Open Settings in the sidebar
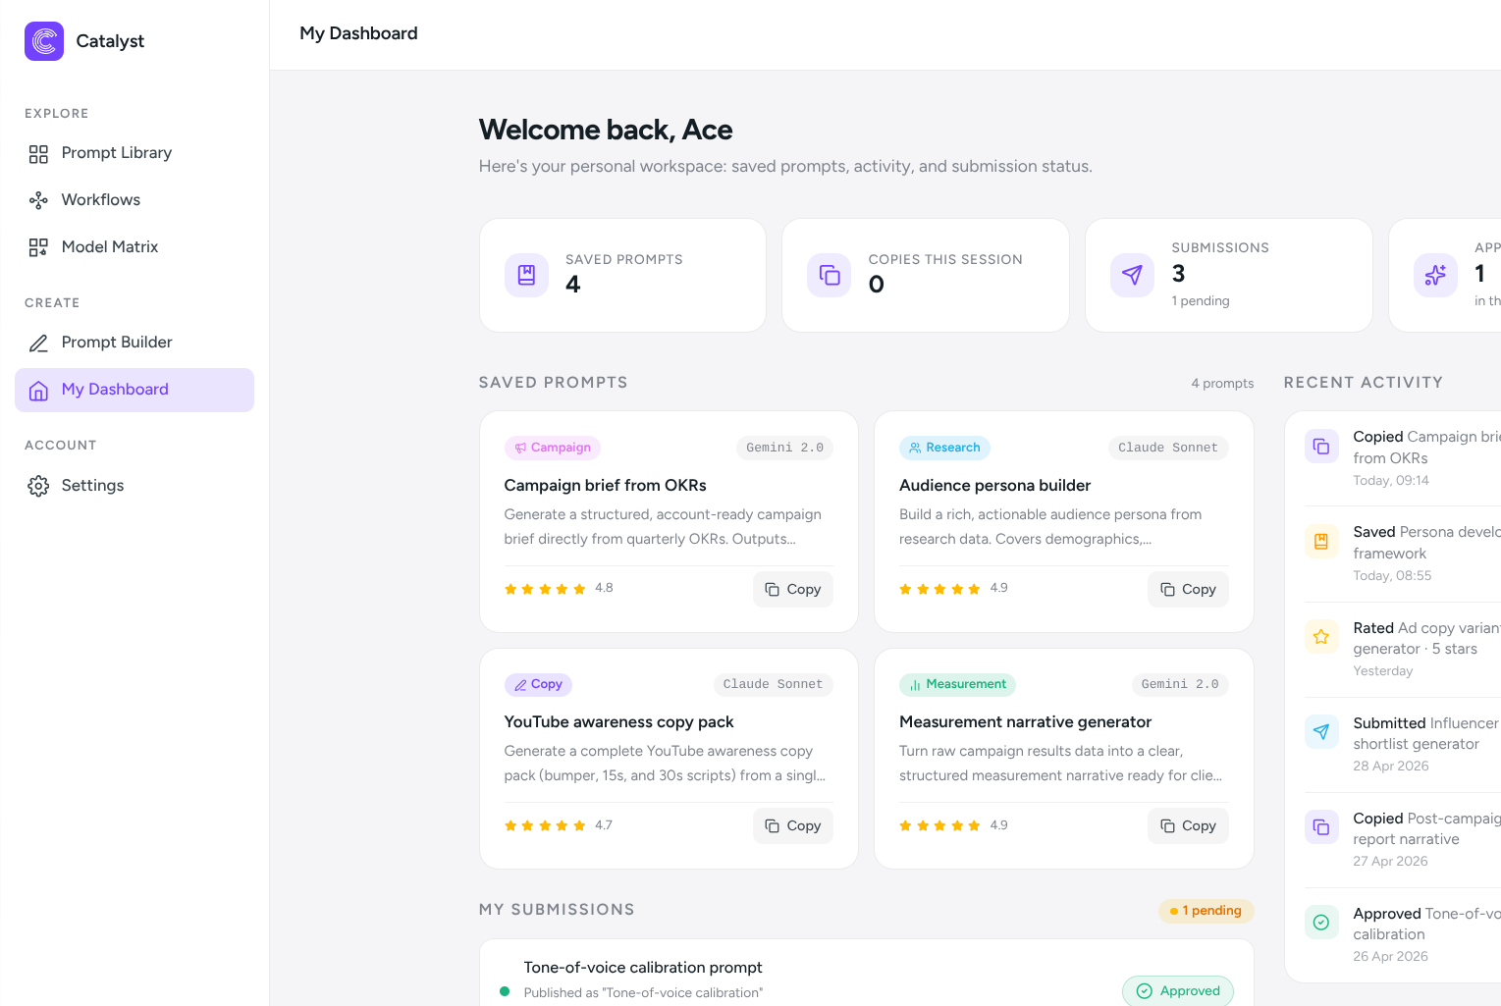The height and width of the screenshot is (1006, 1501). click(x=134, y=486)
